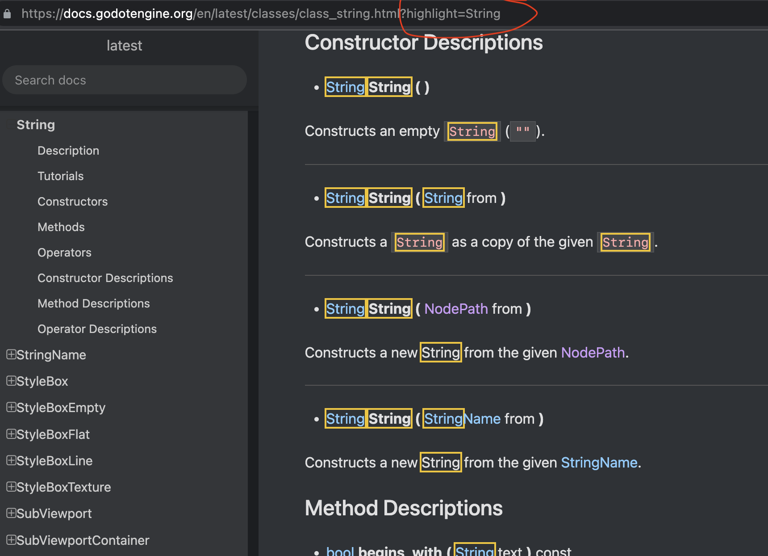
Task: Expand the StyleBox section
Action: [11, 381]
